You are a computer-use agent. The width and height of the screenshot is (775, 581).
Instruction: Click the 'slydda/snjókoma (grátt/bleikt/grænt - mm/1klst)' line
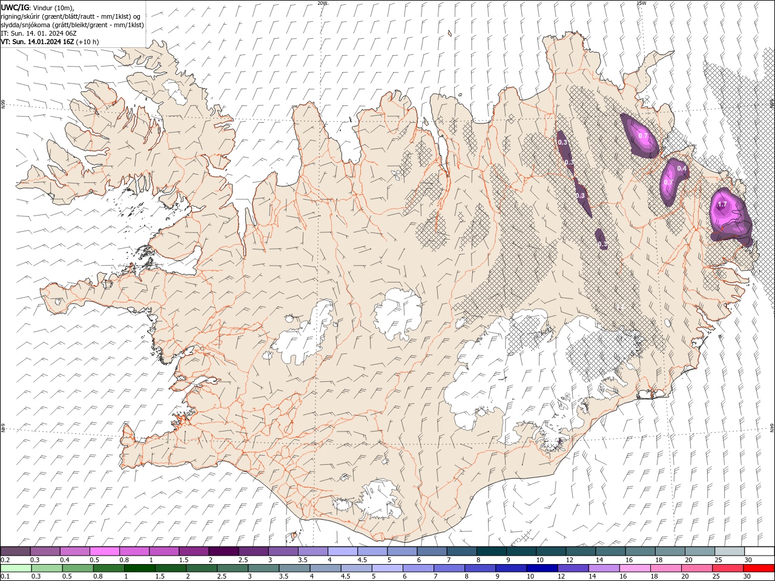(x=72, y=25)
